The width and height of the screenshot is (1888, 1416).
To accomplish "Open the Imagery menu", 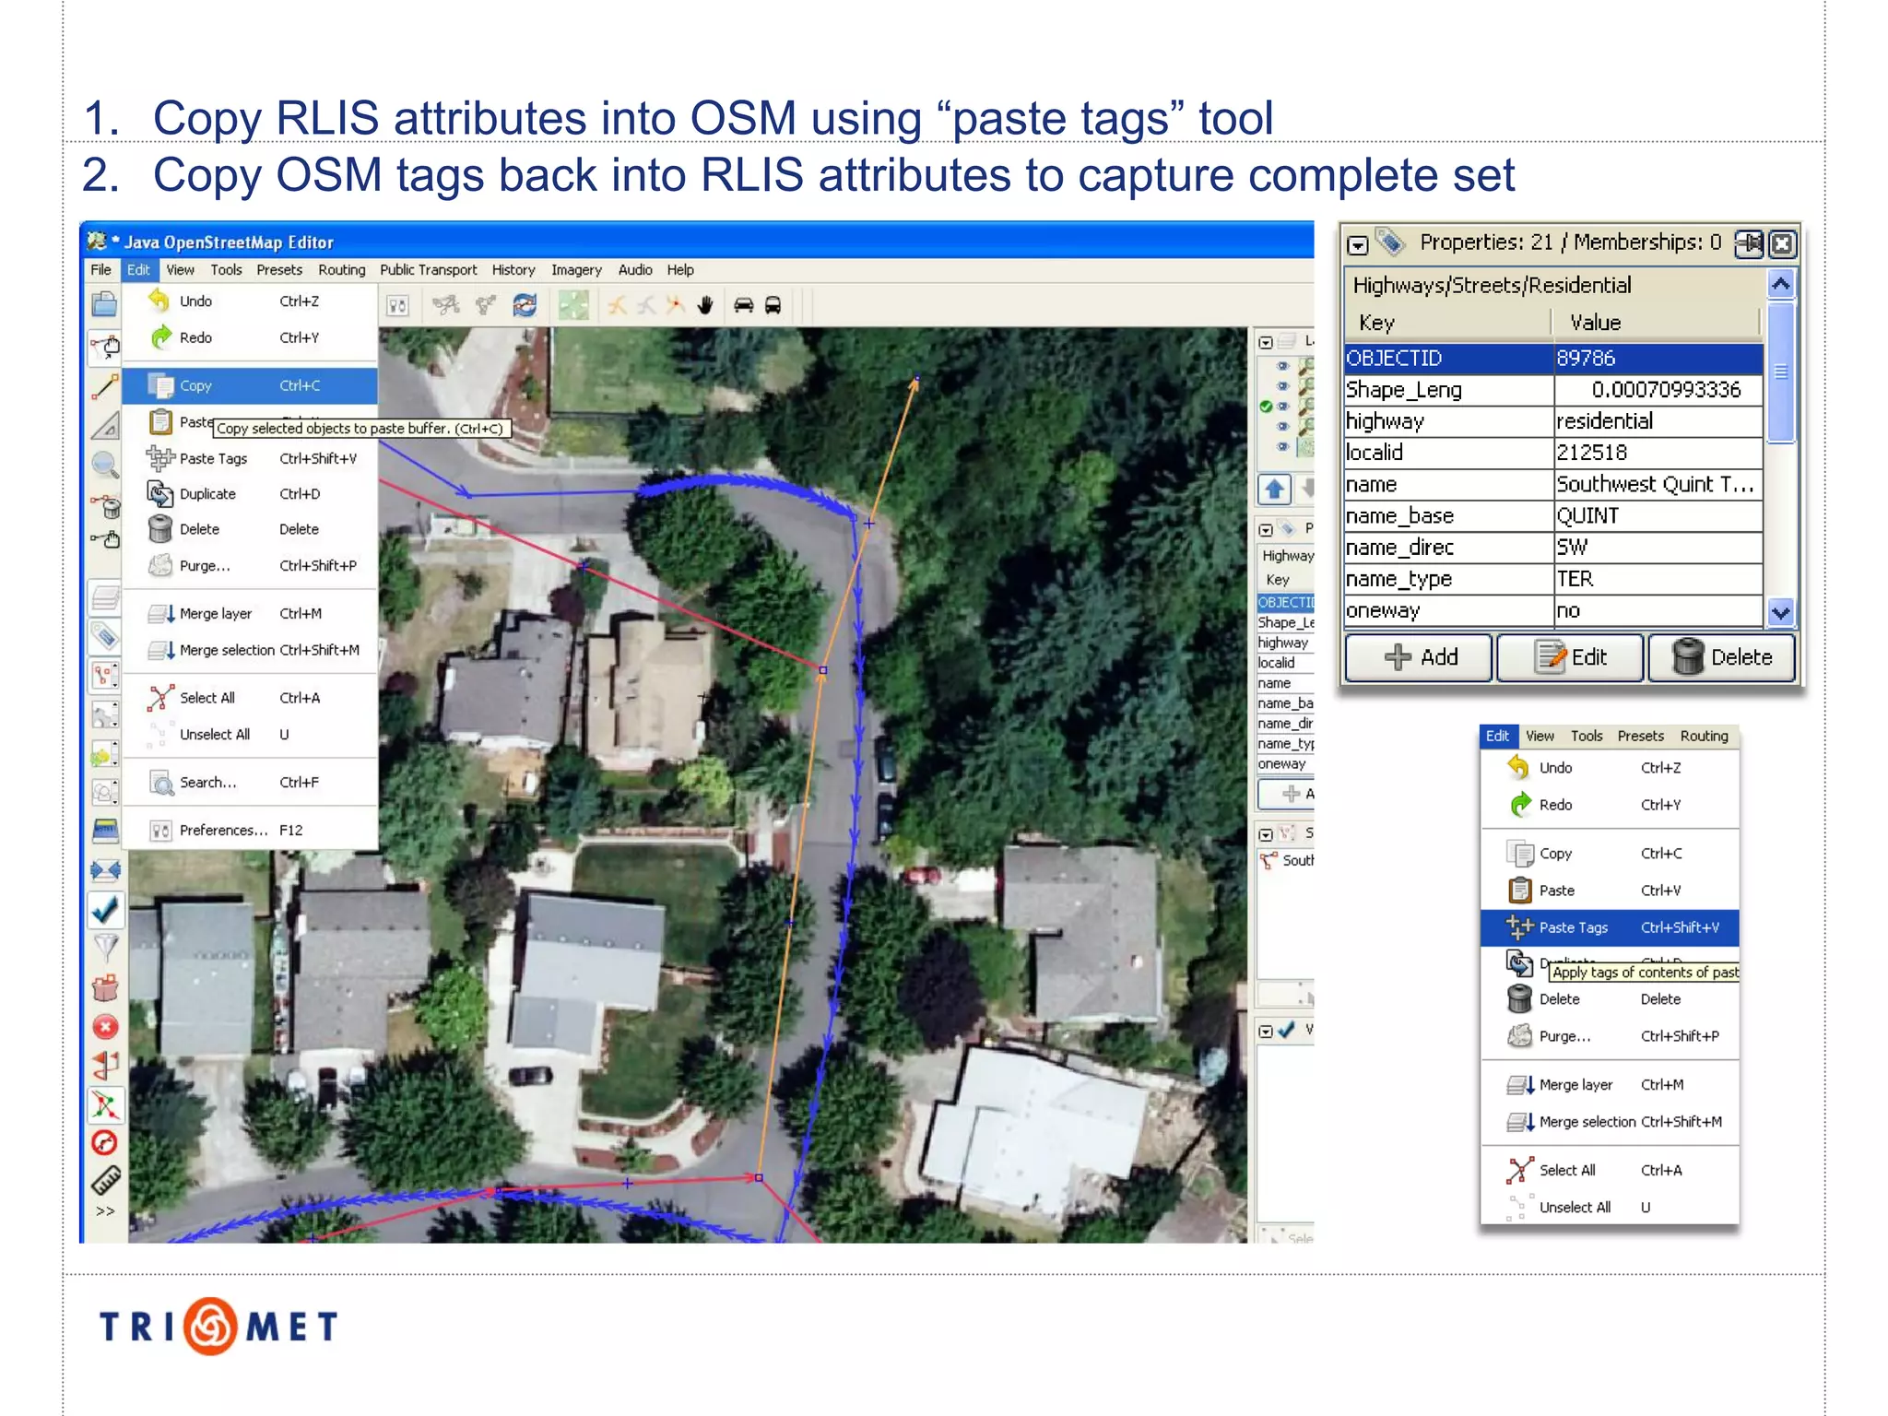I will tap(576, 270).
